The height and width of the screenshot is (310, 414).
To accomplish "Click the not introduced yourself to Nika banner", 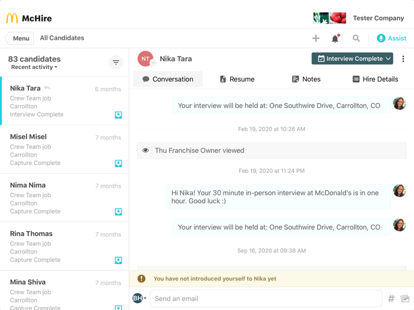I will click(x=271, y=279).
